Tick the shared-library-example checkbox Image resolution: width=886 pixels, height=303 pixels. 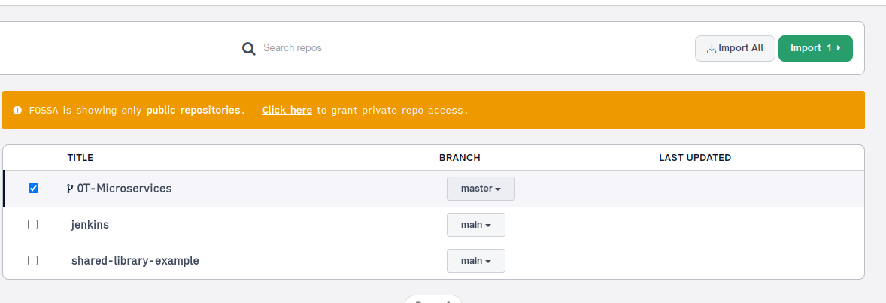(32, 260)
